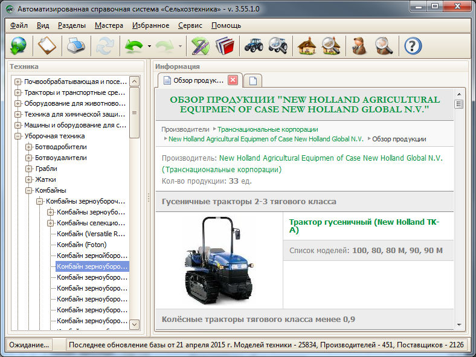Click the clipboard notes toolbar icon

47,46
